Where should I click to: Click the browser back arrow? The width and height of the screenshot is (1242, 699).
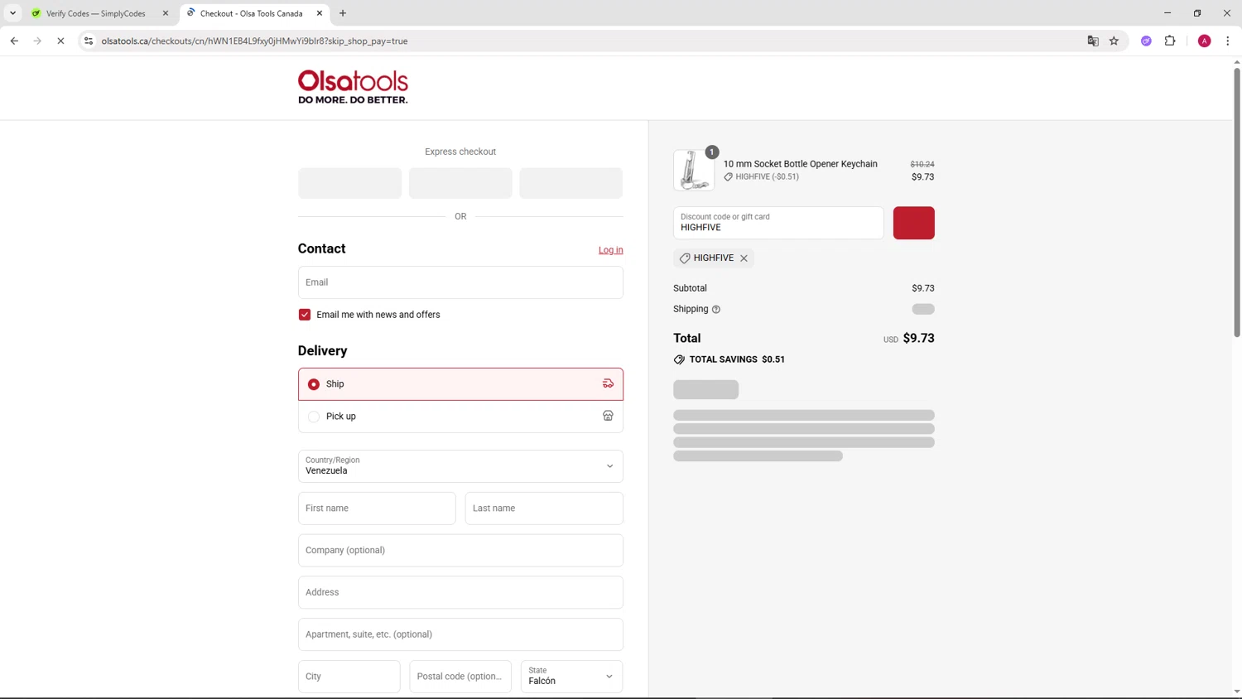[x=14, y=41]
